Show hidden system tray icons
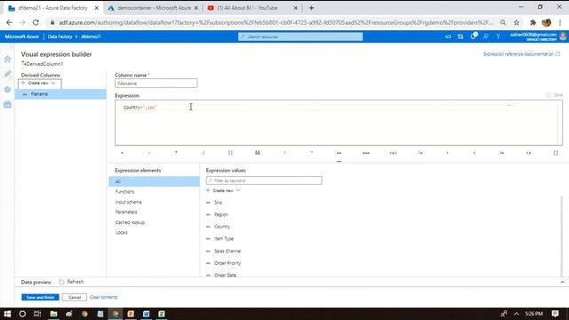Viewport: 569px width, 320px height. tap(517, 314)
